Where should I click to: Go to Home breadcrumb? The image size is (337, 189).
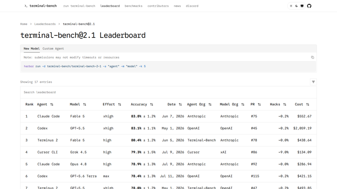[x=24, y=24]
